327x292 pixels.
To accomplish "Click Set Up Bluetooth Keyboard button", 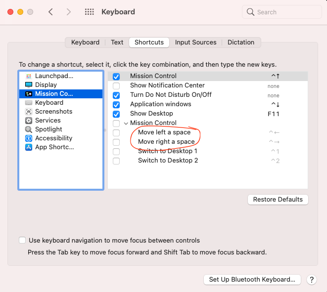I will tap(252, 280).
